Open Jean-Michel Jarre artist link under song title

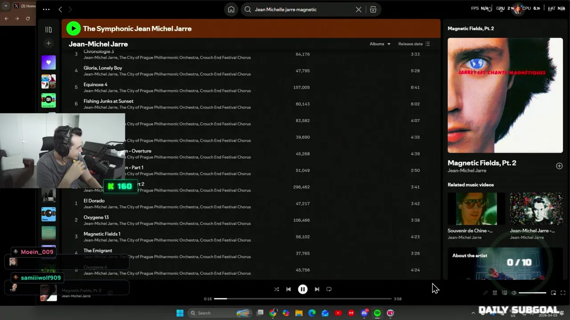tap(467, 171)
